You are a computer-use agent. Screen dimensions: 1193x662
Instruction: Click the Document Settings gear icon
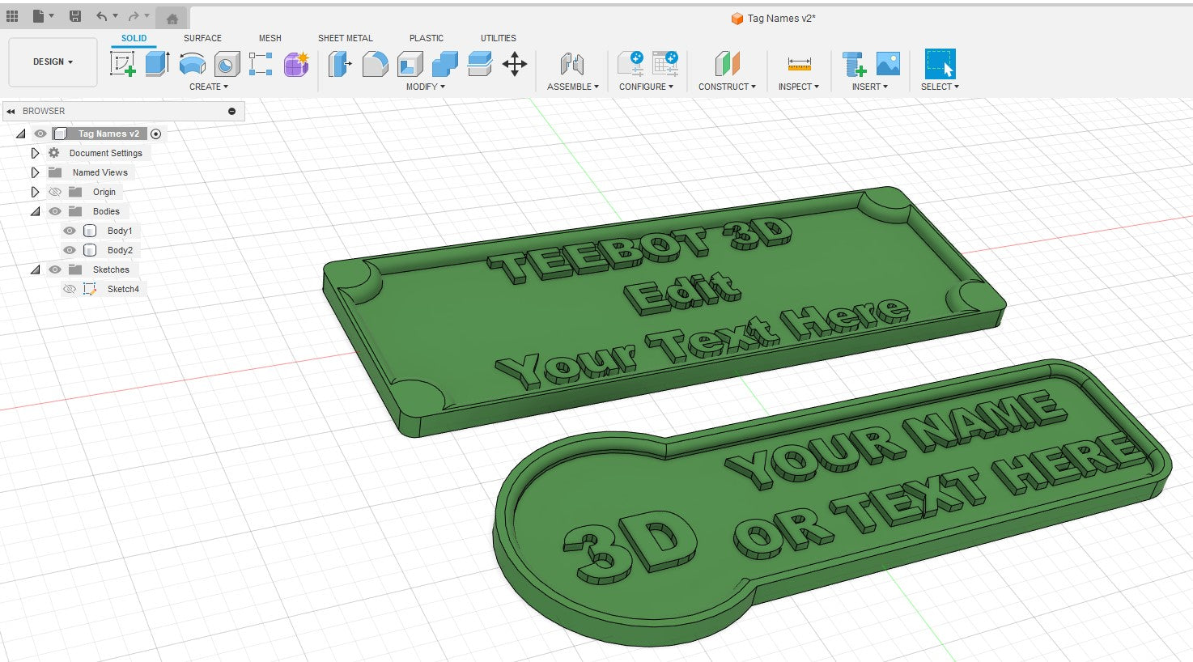(54, 153)
